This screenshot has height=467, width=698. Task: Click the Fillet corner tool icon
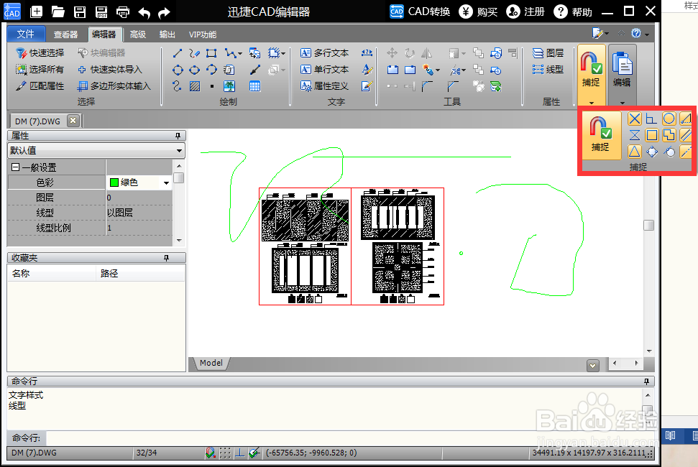[x=427, y=86]
